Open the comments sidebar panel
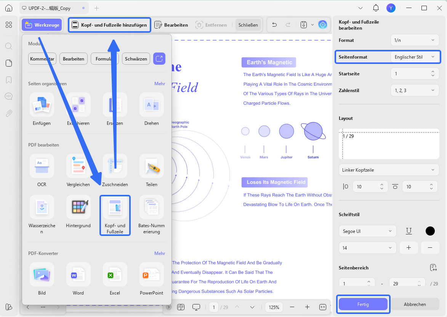The height and width of the screenshot is (317, 447). (9, 96)
